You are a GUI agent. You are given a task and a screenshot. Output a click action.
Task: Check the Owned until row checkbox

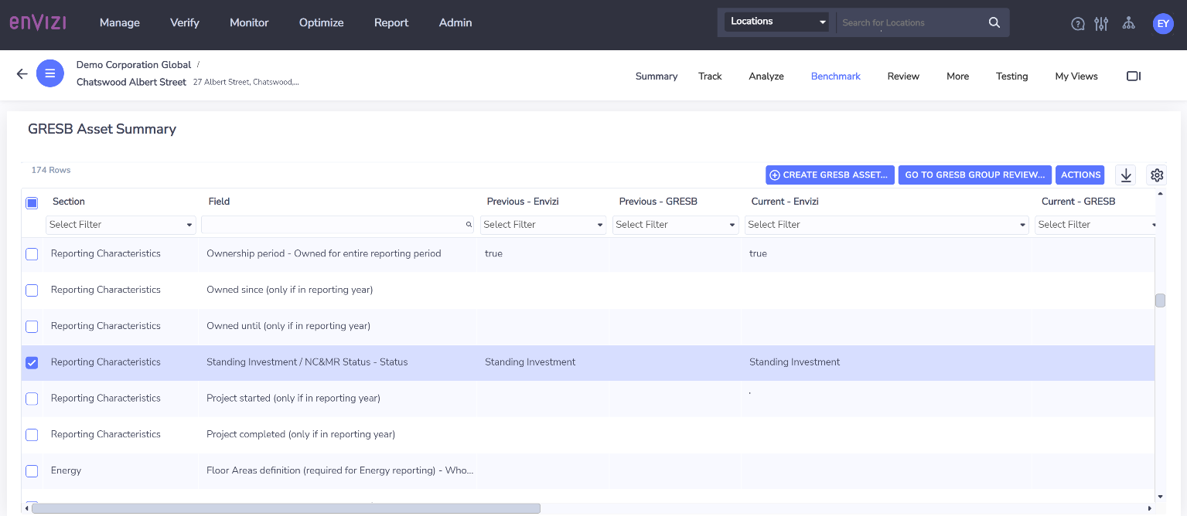pos(32,327)
